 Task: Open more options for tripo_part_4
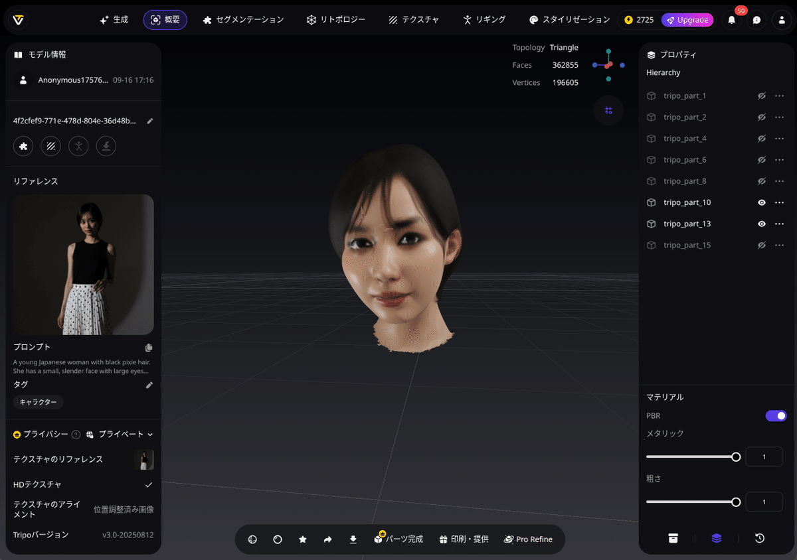pyautogui.click(x=780, y=139)
